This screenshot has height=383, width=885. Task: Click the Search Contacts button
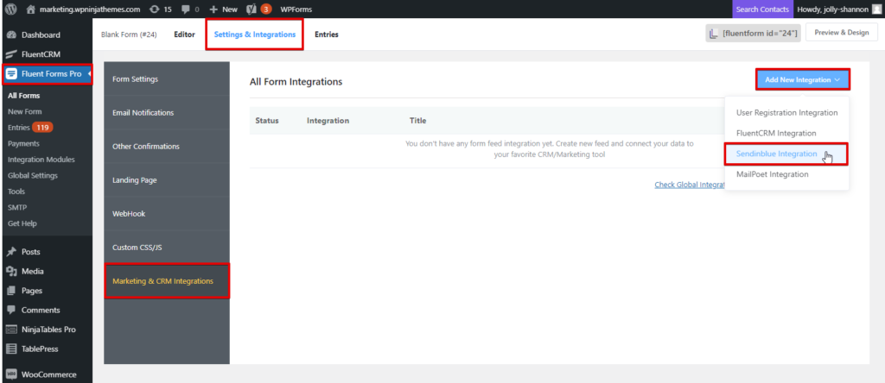(x=762, y=9)
